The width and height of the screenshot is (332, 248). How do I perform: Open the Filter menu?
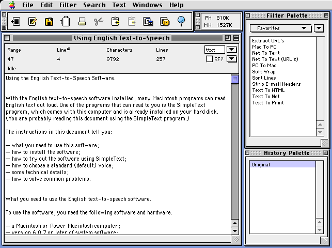(68, 5)
